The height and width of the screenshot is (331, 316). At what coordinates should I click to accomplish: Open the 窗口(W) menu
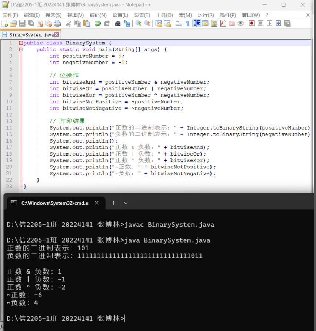click(251, 15)
